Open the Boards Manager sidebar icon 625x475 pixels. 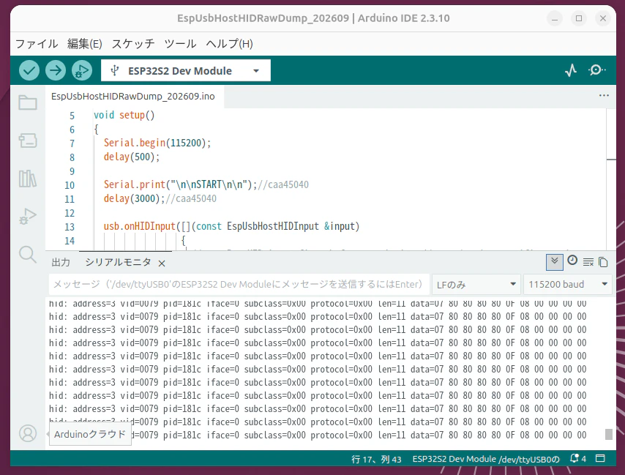(28, 141)
